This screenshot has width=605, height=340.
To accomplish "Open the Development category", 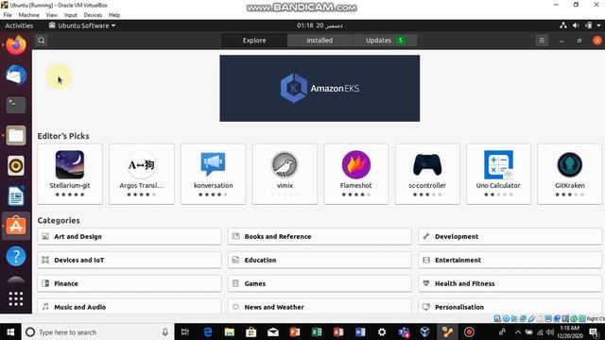I will [x=510, y=236].
